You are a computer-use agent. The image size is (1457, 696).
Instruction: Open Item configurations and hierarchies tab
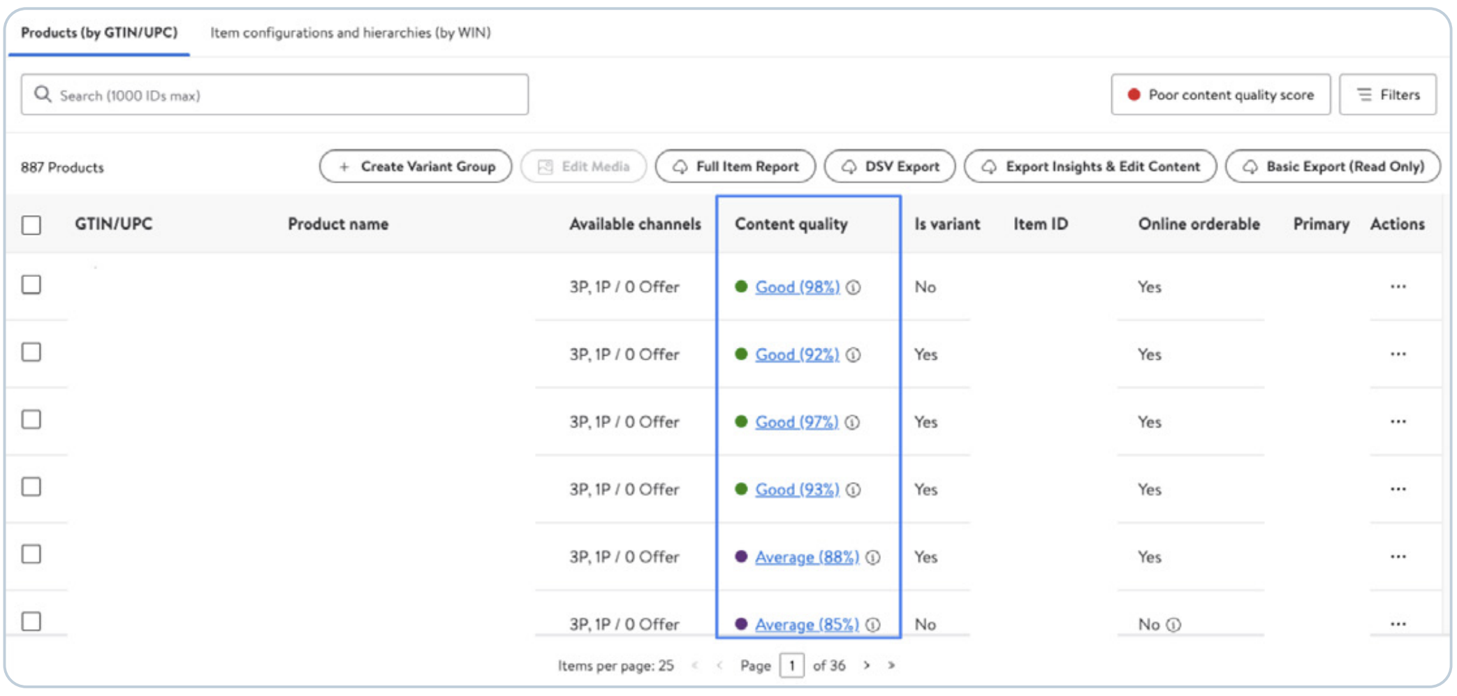[x=351, y=33]
